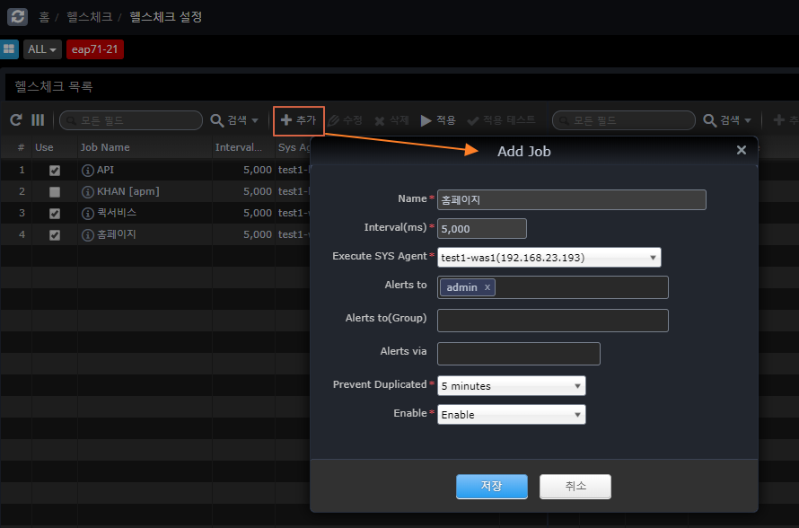
Task: Enable the Use checkbox for KHAN [apm]
Action: click(x=55, y=191)
